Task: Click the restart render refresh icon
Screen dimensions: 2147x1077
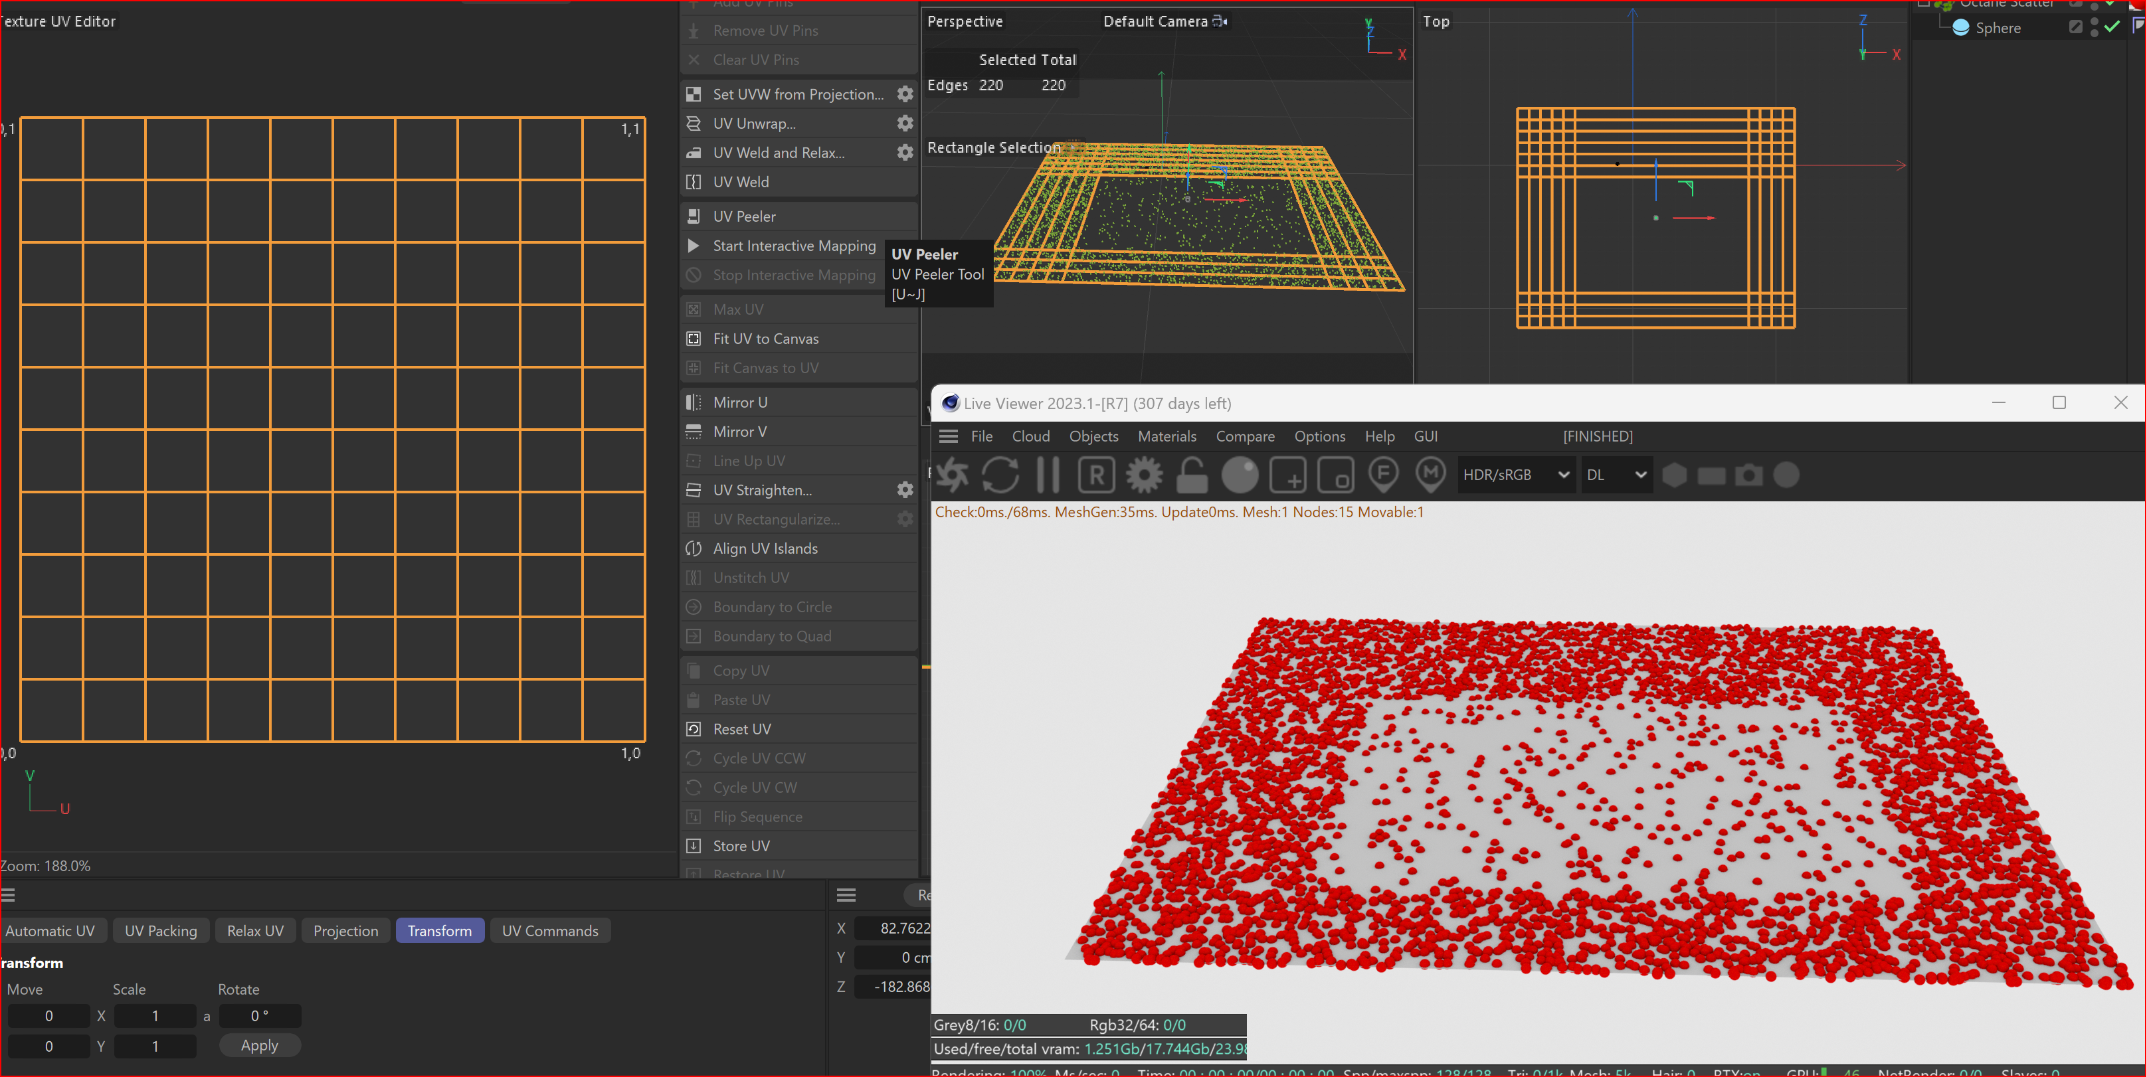Action: [1000, 475]
